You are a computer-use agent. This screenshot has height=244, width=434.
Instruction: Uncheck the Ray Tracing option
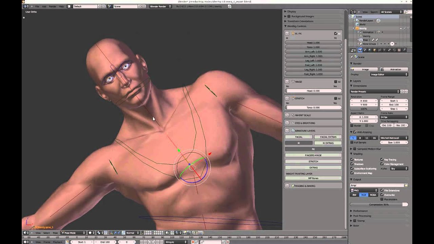click(x=382, y=159)
